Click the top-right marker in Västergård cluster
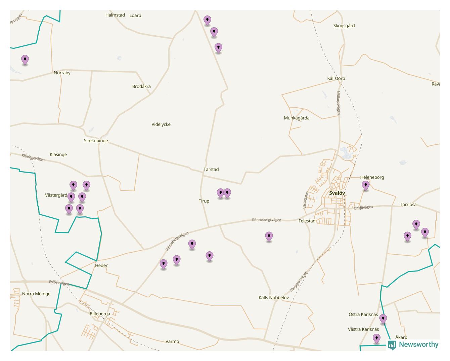The width and height of the screenshot is (450, 361). pyautogui.click(x=86, y=185)
